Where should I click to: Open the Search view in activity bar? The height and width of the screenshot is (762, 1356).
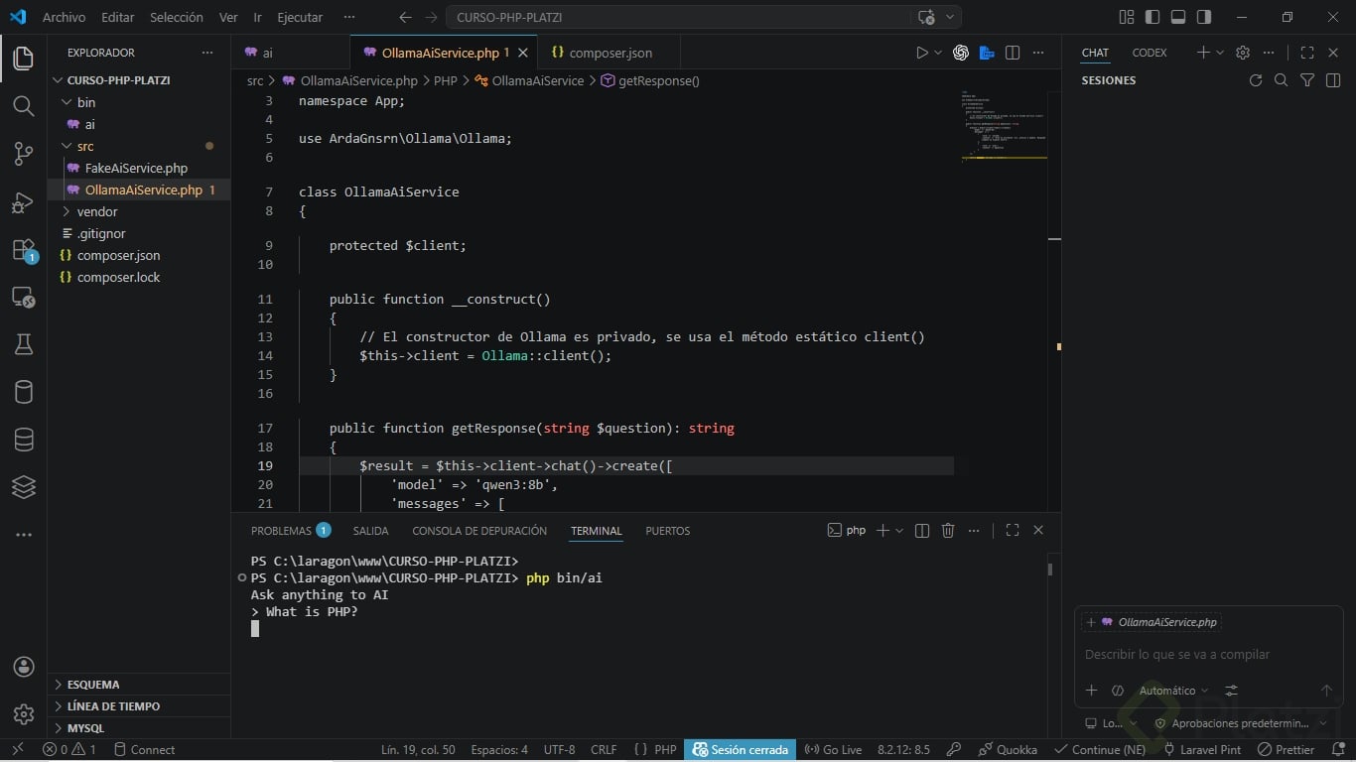point(24,105)
